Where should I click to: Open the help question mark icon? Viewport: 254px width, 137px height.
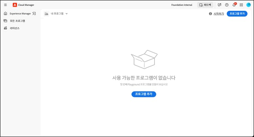pyautogui.click(x=227, y=5)
